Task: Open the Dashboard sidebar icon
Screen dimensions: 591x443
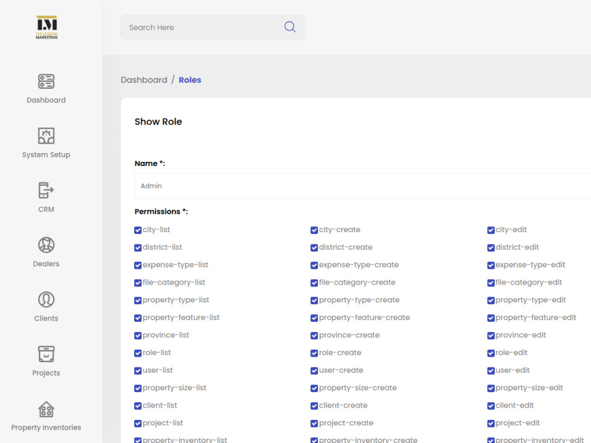Action: coord(46,82)
